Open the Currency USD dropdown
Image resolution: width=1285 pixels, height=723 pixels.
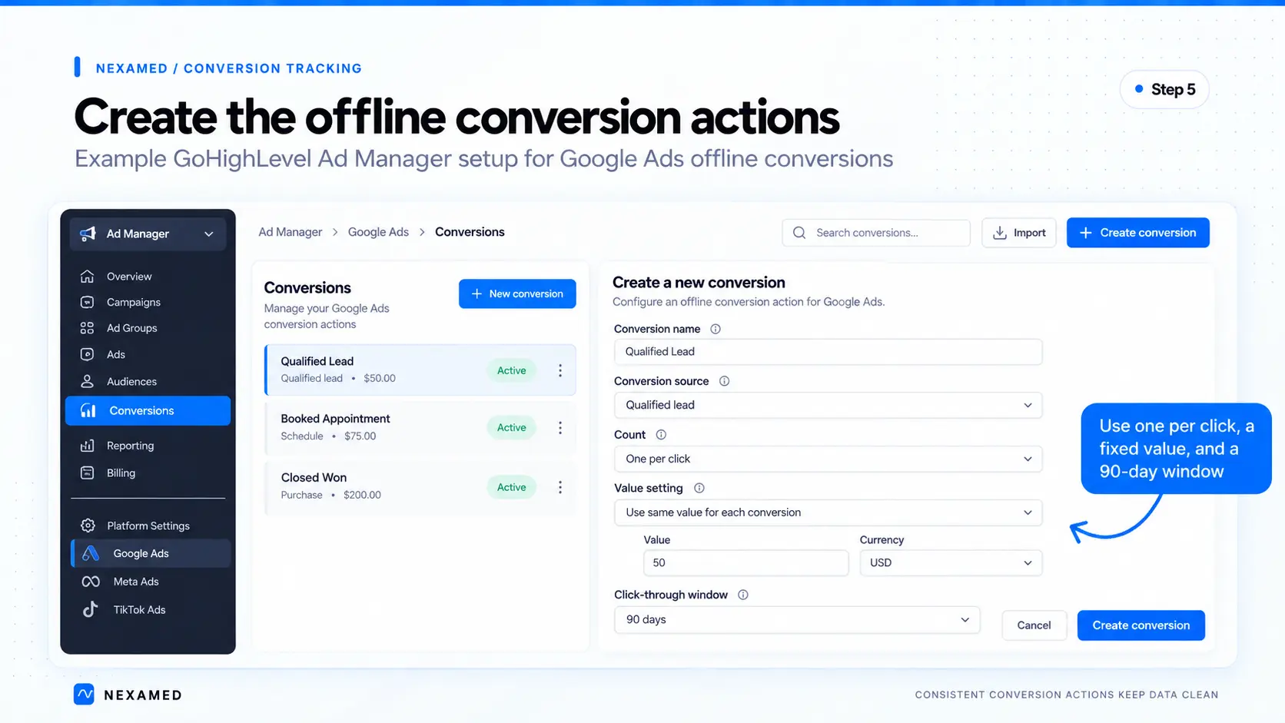[x=951, y=562]
